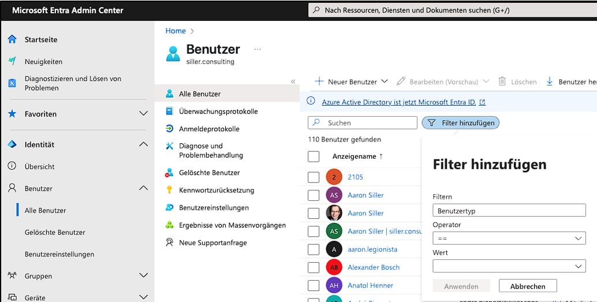Click the Benutzereinstellungen gear-person icon

(x=169, y=207)
